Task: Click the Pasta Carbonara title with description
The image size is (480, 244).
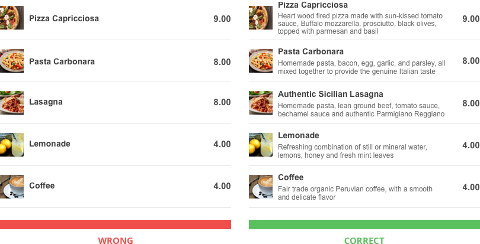Action: [311, 51]
